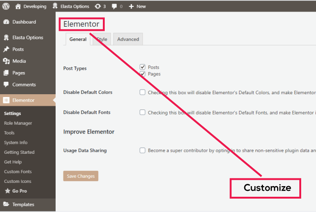This screenshot has height=212, width=316.
Task: Click the Usage Data Sharing label
Action: tap(85, 150)
